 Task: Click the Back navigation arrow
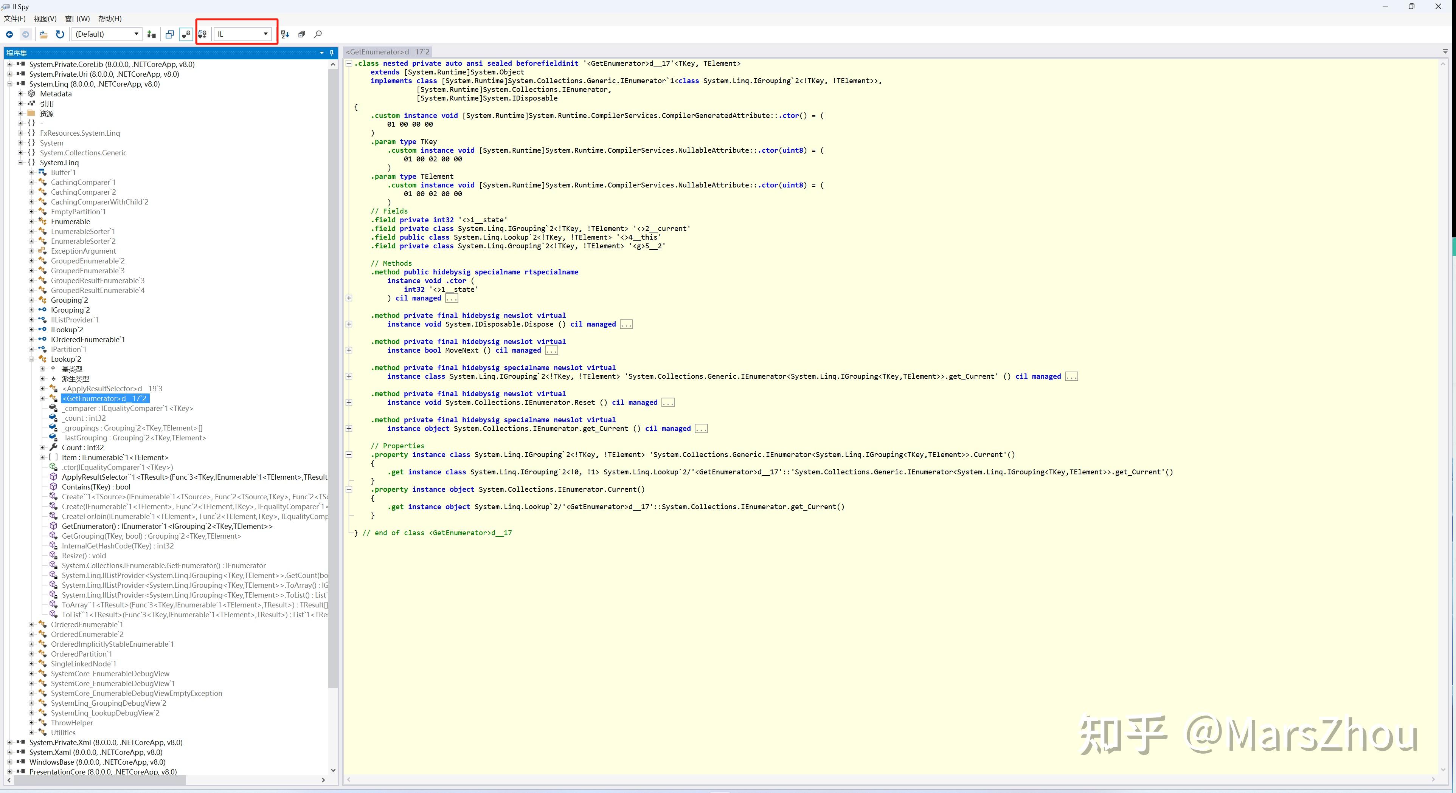(x=9, y=34)
